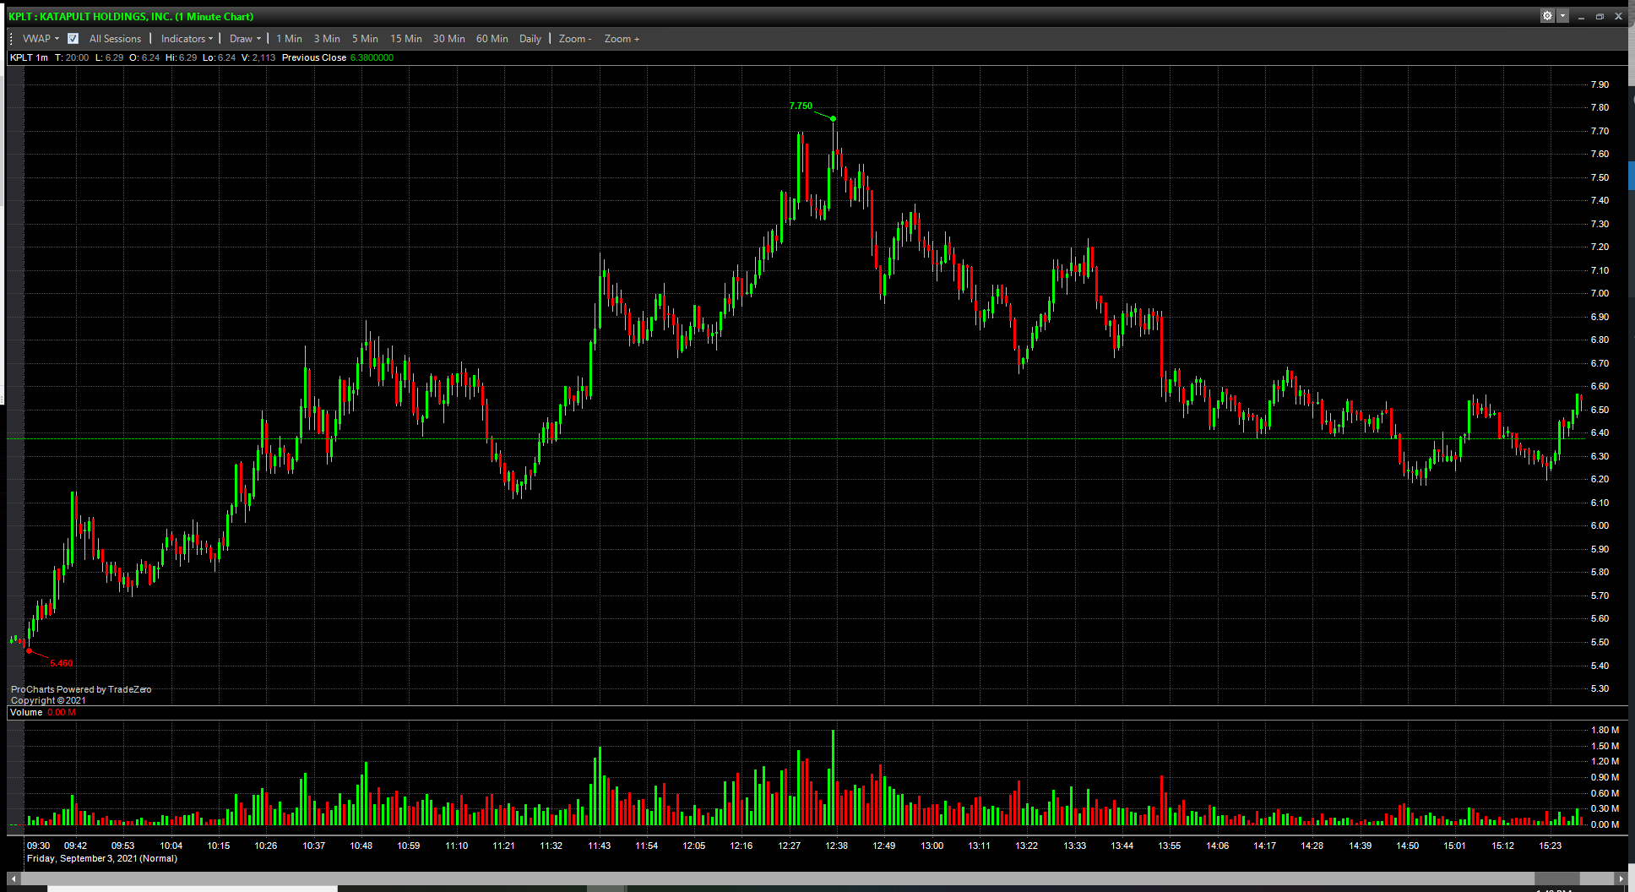Viewport: 1635px width, 892px height.
Task: Choose the 60 Min timeframe
Action: pyautogui.click(x=492, y=39)
